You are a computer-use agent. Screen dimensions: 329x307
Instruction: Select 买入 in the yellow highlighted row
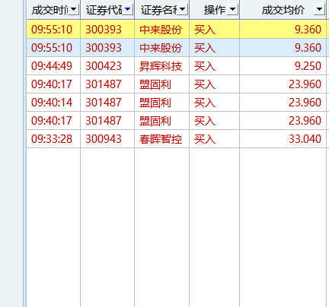(205, 30)
